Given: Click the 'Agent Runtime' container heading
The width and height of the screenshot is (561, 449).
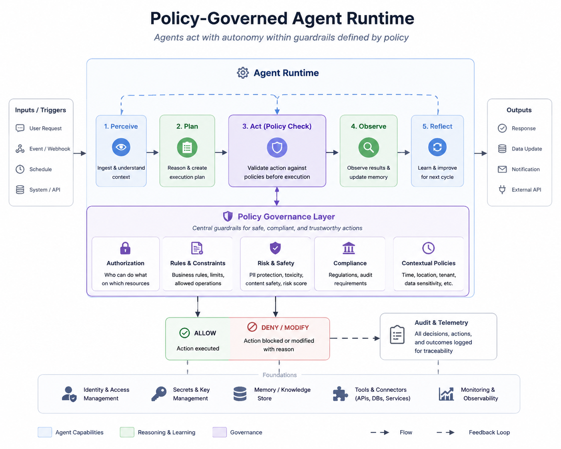Looking at the screenshot, I should (286, 73).
